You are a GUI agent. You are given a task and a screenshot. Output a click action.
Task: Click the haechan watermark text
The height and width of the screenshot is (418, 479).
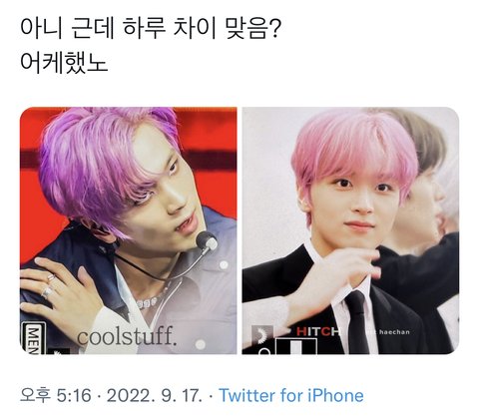(x=394, y=332)
